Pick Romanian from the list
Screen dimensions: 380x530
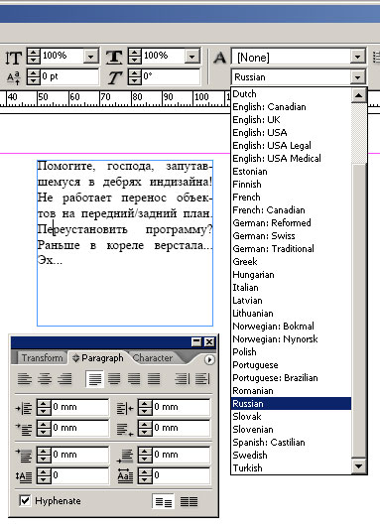(x=291, y=390)
